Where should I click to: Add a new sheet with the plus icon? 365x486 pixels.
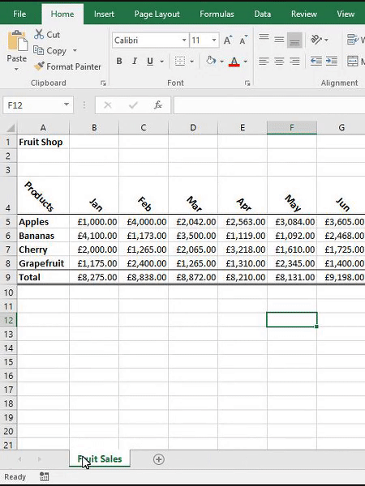159,459
